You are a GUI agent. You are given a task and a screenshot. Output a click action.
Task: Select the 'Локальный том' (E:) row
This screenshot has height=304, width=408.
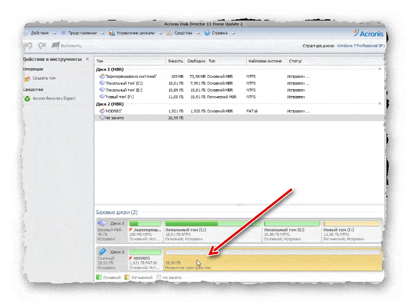click(239, 90)
